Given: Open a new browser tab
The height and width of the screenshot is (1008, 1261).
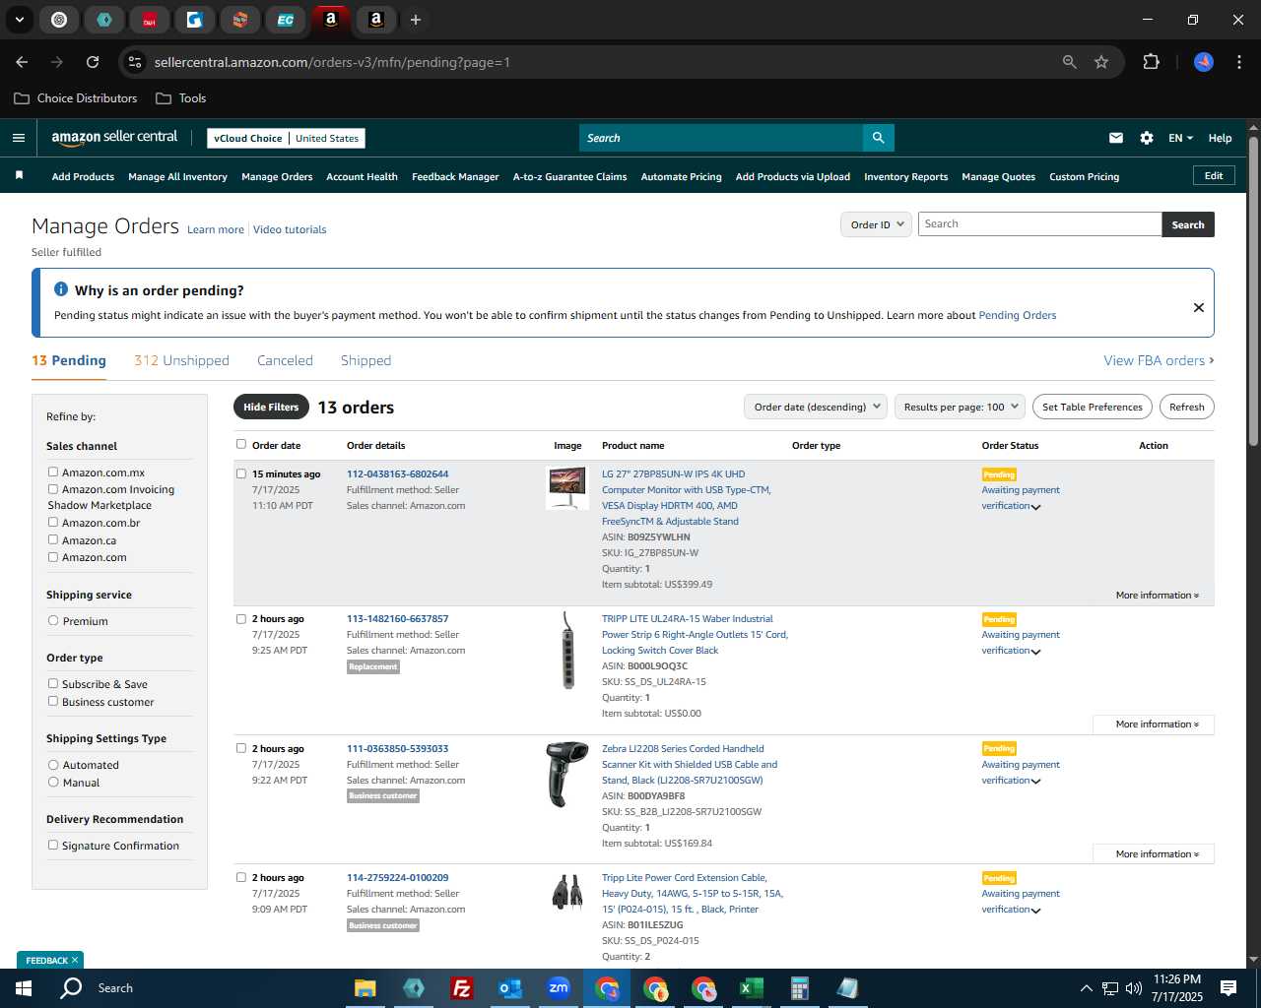Looking at the screenshot, I should tap(416, 20).
